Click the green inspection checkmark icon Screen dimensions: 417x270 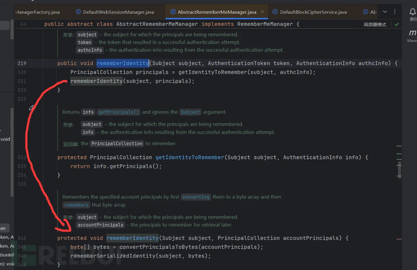coord(396,25)
